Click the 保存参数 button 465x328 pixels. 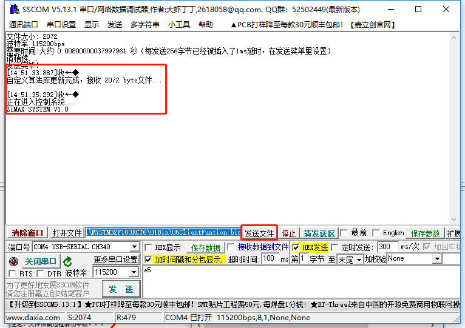pos(426,233)
